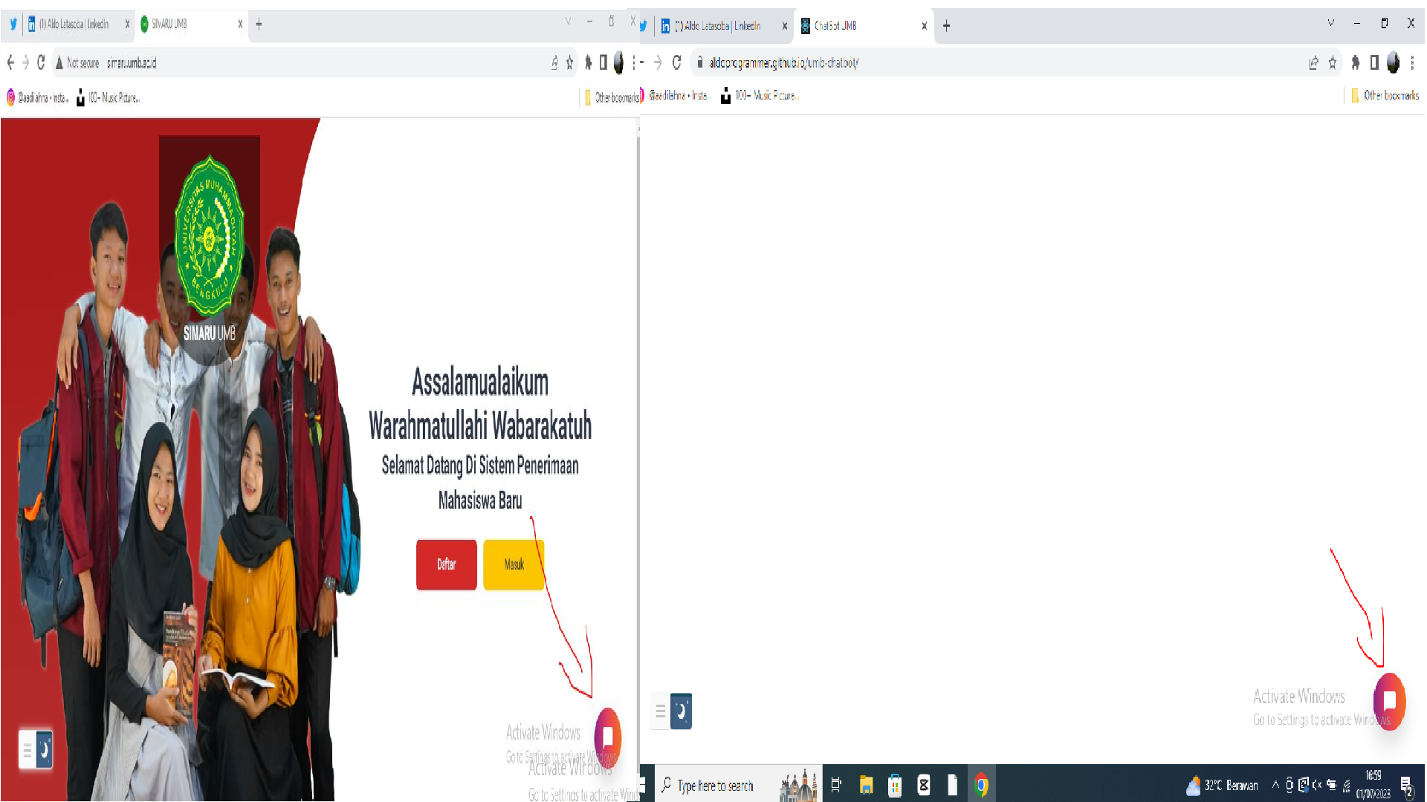Click the Windows taskbar search box
1427x802 pixels.
pos(713,786)
